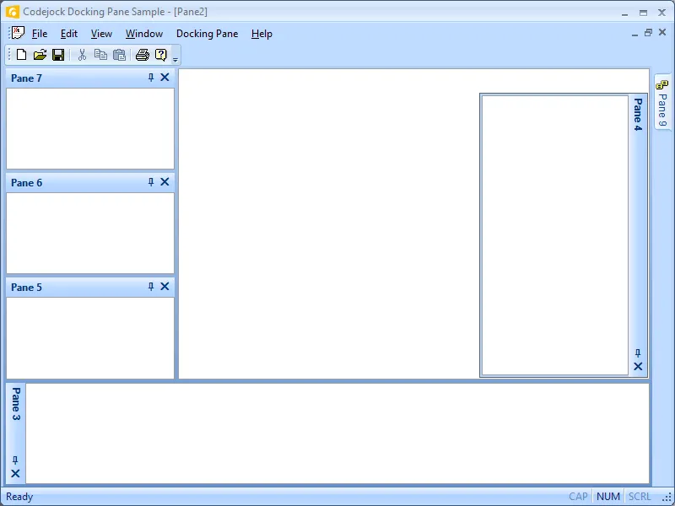Close Pane 4
Image resolution: width=675 pixels, height=506 pixels.
coord(638,367)
